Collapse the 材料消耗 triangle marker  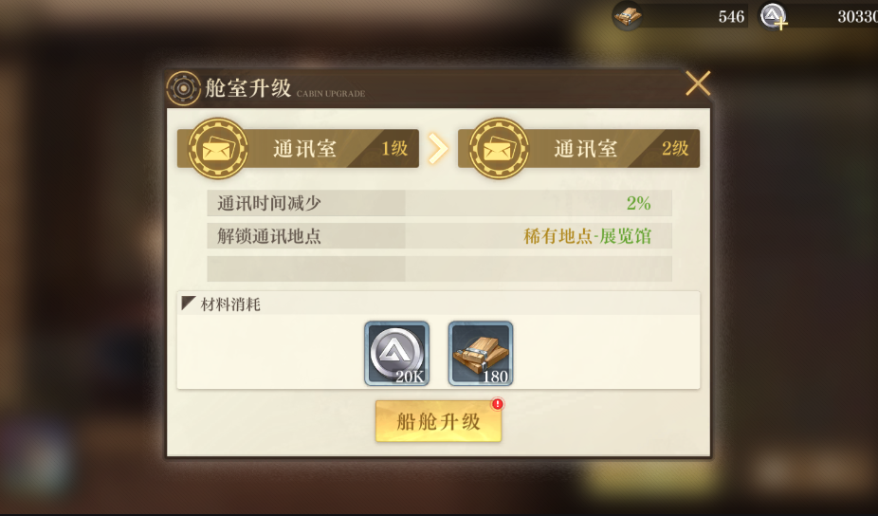click(x=188, y=304)
